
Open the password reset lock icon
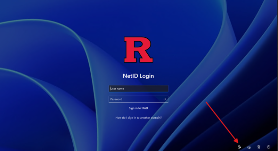pos(239,147)
